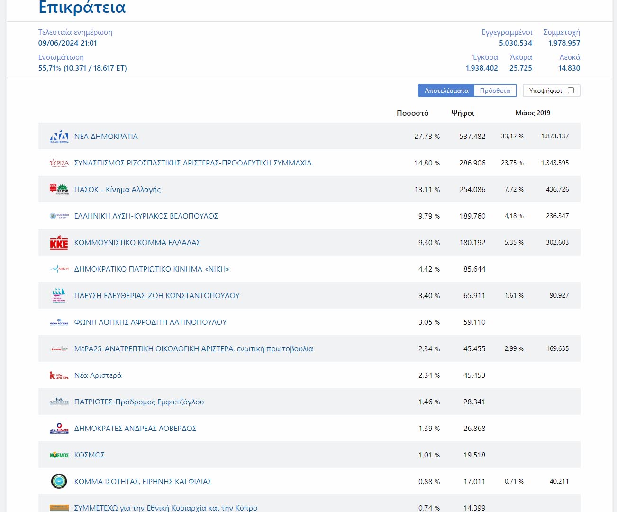
Task: Select the Αποτελέσματα tab
Action: [446, 91]
